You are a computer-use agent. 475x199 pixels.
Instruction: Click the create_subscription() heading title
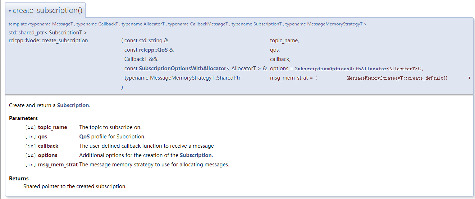coord(47,10)
